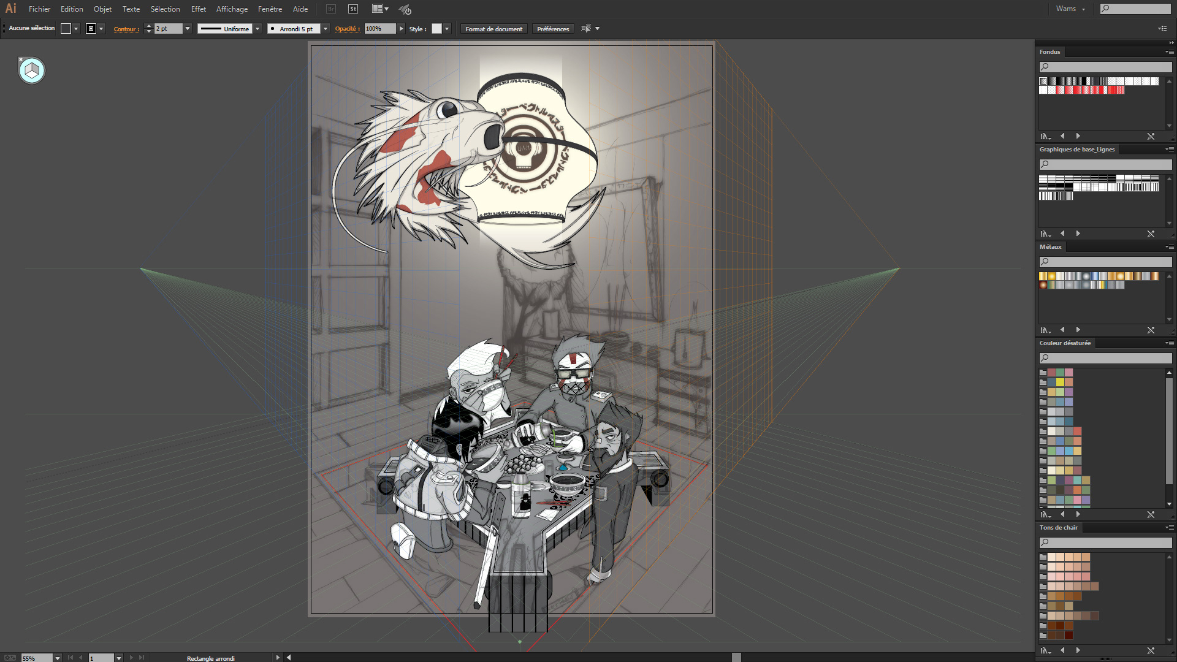Open the Fenêtre menu
This screenshot has width=1177, height=662.
(x=270, y=9)
